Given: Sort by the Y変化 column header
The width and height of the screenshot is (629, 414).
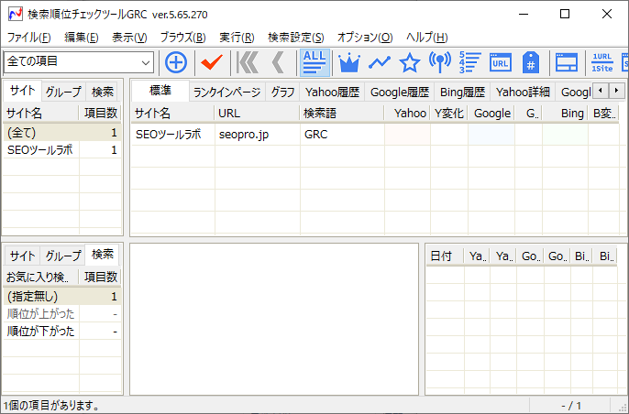Looking at the screenshot, I should click(x=449, y=114).
